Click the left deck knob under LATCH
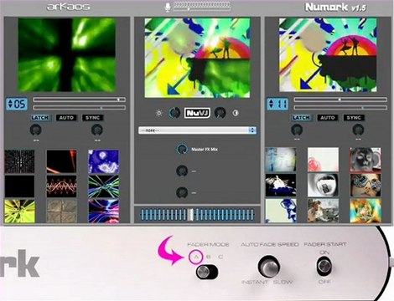394x301 pixels. pyautogui.click(x=36, y=130)
